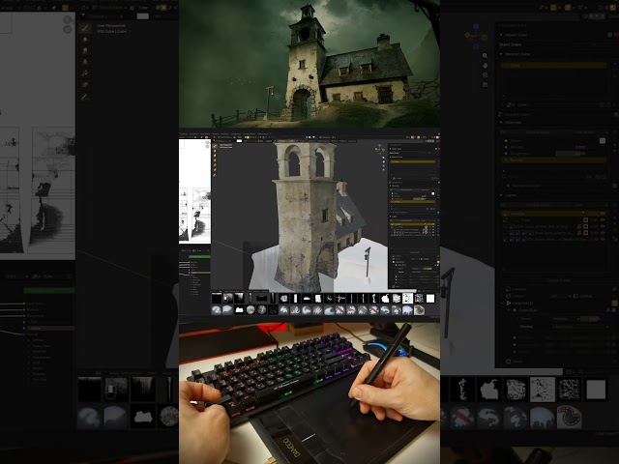Image resolution: width=619 pixels, height=464 pixels.
Task: Toggle the Color channel dot in the Channels list
Action: point(506,140)
